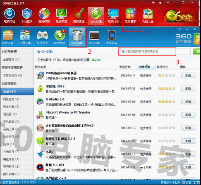Select 软件卸载 trash can uninstall tab

click(x=77, y=37)
